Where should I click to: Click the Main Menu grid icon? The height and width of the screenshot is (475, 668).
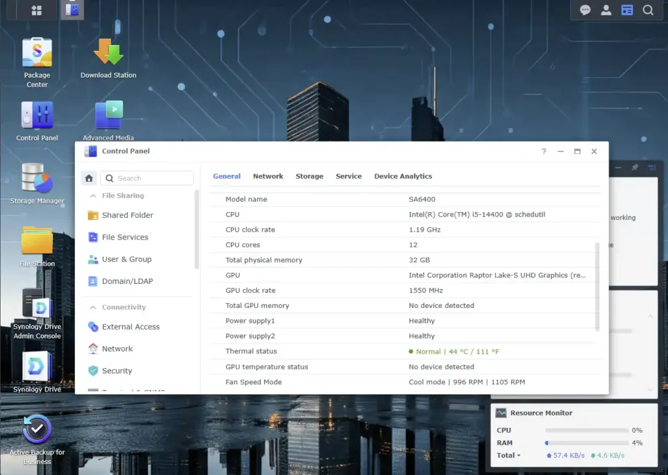click(37, 10)
